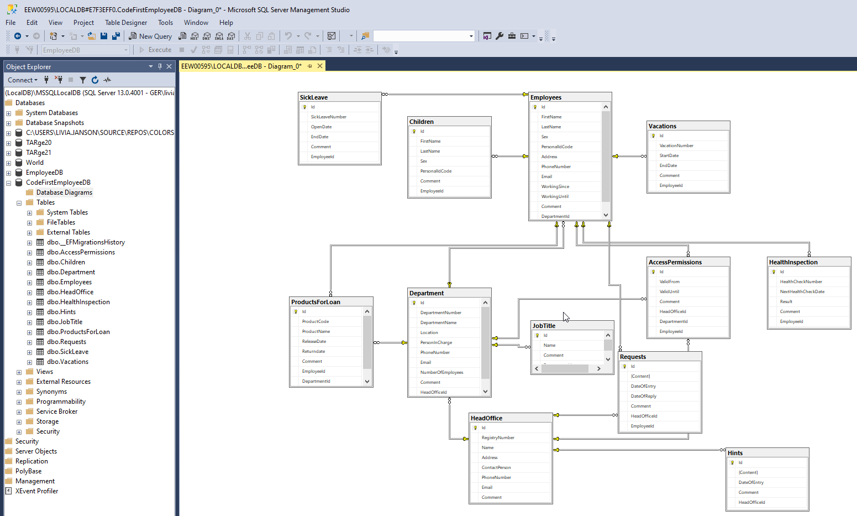Open the Project menu
This screenshot has width=857, height=516.
point(83,23)
